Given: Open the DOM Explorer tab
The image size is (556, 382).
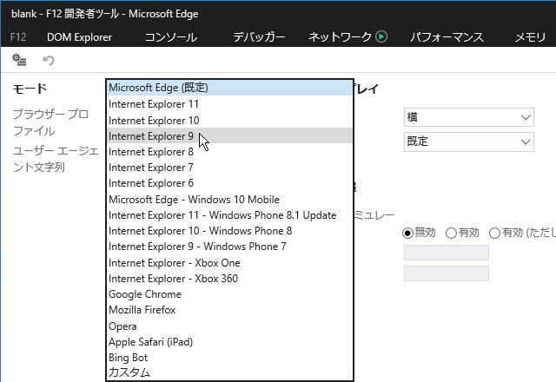Looking at the screenshot, I should (79, 36).
